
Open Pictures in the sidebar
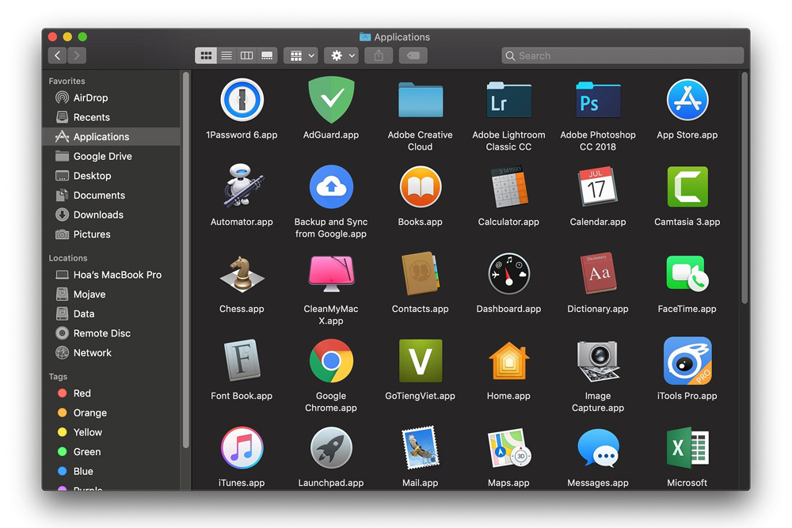click(x=111, y=234)
